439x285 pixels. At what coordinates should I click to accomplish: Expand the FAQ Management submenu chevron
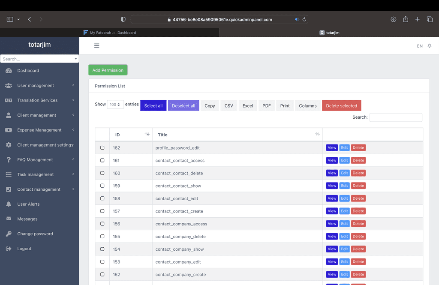click(x=73, y=159)
